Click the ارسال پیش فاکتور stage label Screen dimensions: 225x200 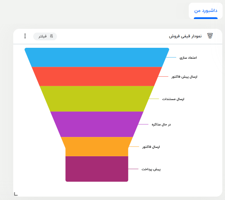[x=184, y=77]
